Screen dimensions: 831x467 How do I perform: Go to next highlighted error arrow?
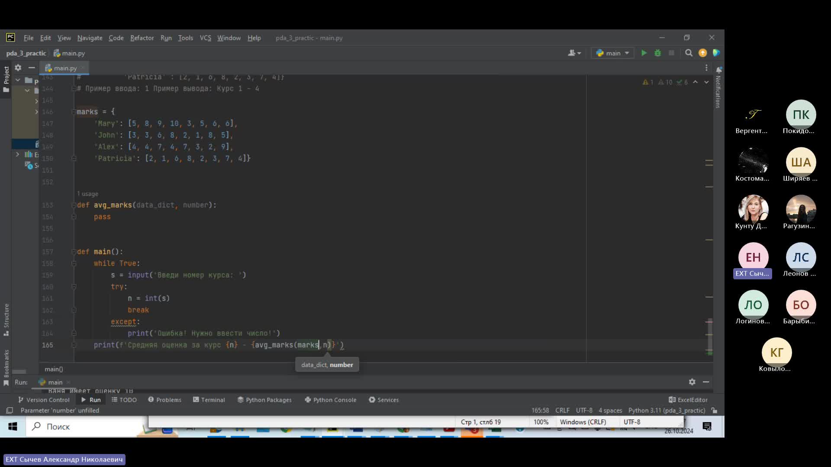[x=706, y=82]
